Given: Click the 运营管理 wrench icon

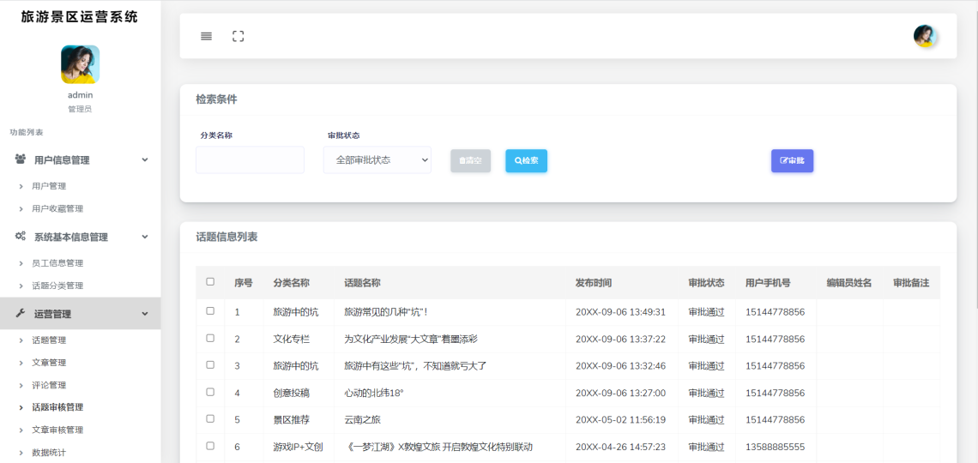Looking at the screenshot, I should tap(21, 314).
